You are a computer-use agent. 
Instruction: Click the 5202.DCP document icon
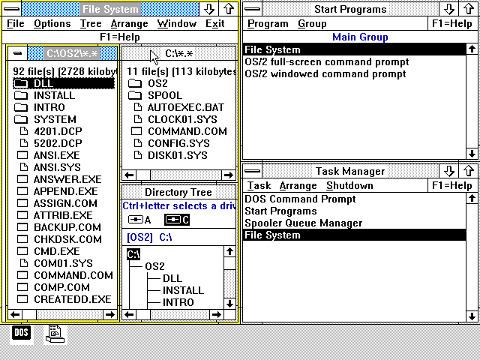(23, 143)
